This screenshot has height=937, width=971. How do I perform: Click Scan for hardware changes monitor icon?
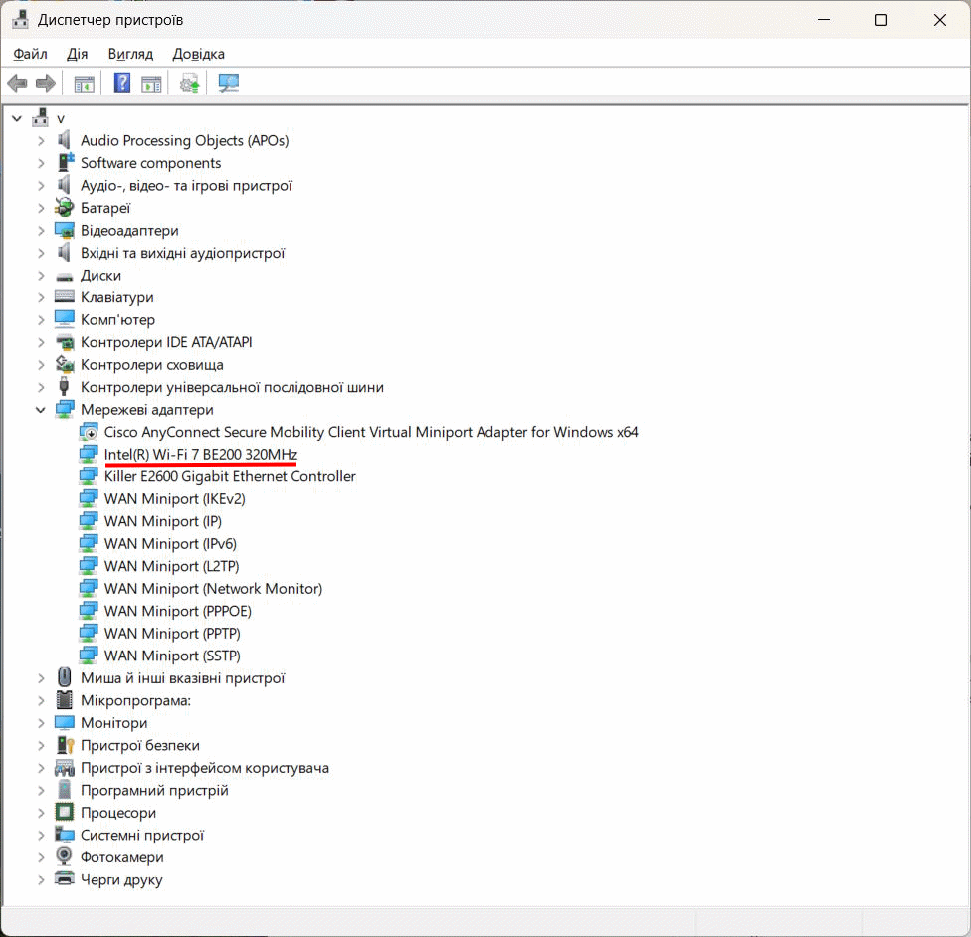[229, 83]
